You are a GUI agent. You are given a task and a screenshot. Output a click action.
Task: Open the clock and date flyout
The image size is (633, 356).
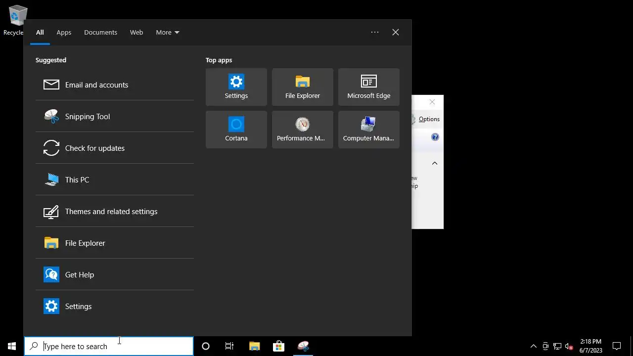tap(591, 346)
